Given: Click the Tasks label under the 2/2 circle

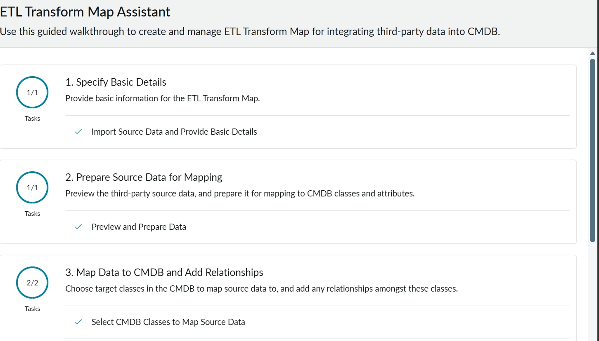Looking at the screenshot, I should (x=32, y=308).
